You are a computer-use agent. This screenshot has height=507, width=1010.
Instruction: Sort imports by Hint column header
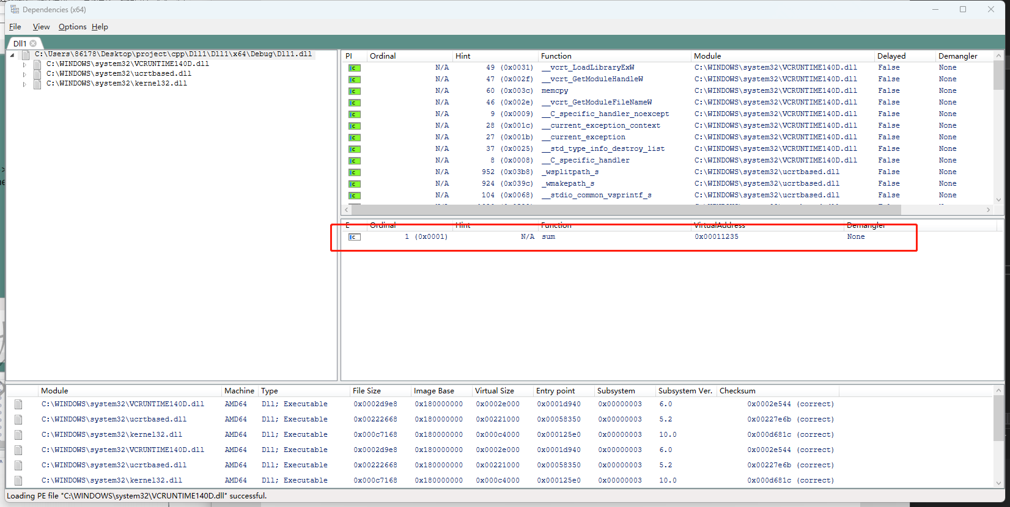tap(495, 56)
